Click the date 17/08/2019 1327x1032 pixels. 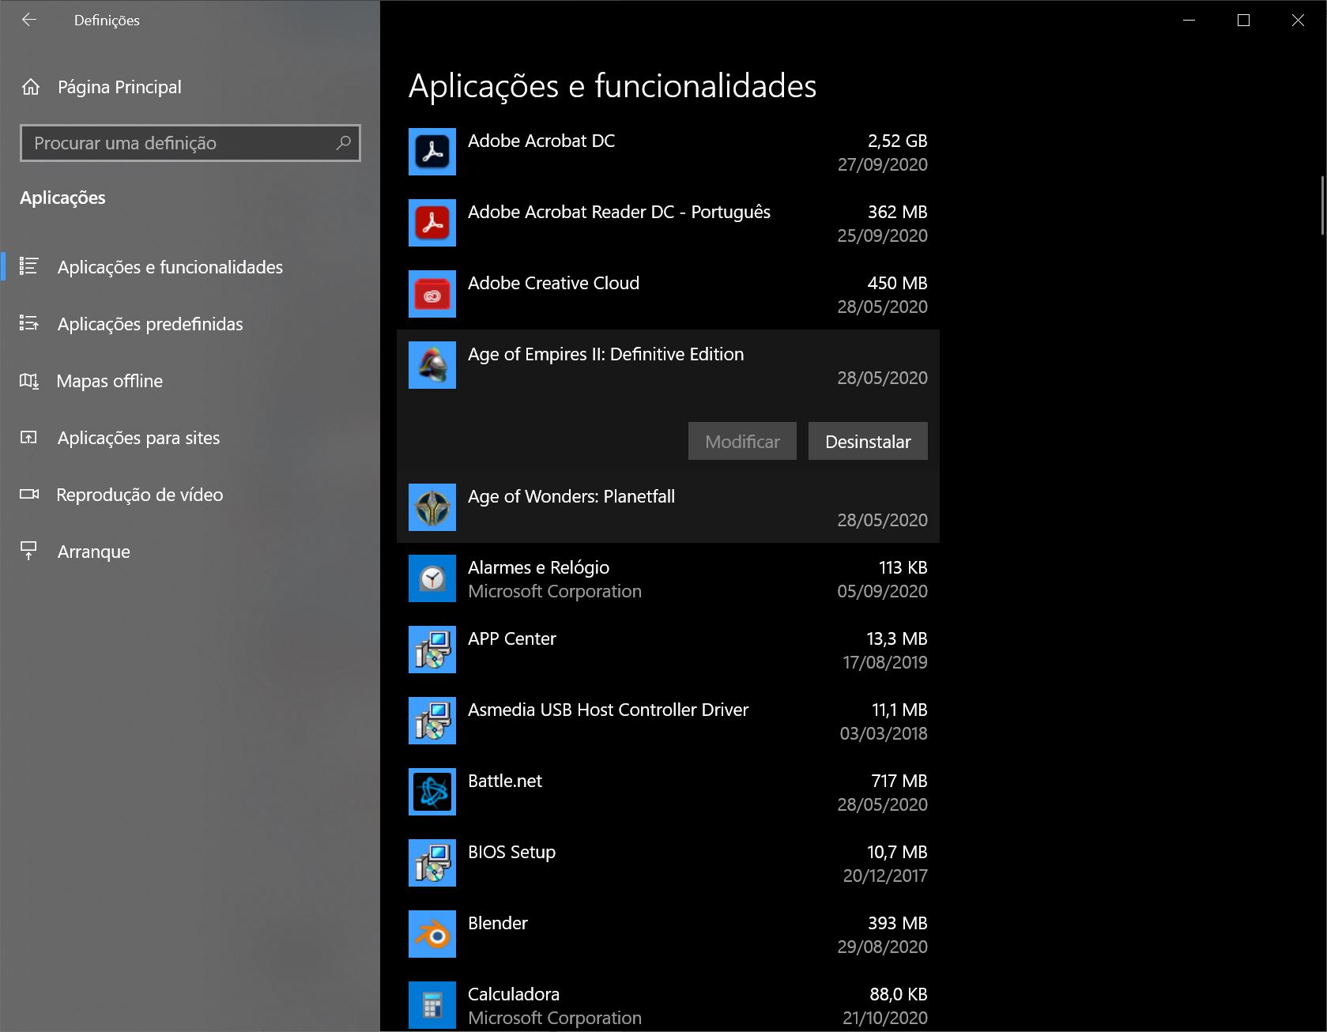884,662
